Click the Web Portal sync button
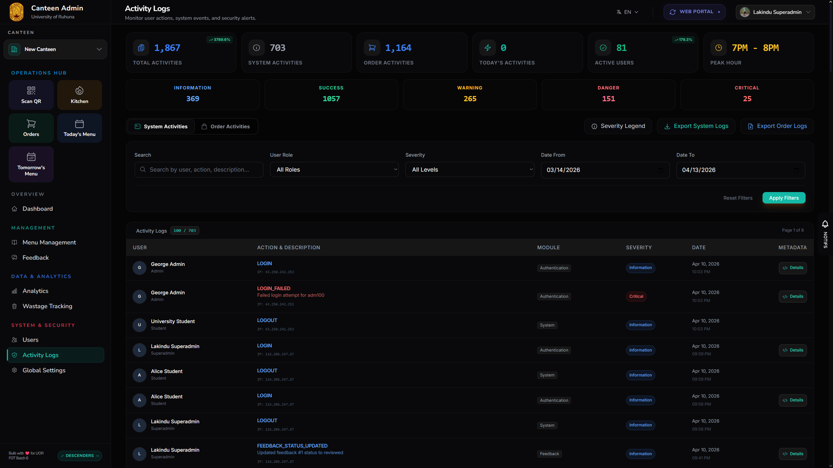This screenshot has width=833, height=468. click(x=694, y=12)
